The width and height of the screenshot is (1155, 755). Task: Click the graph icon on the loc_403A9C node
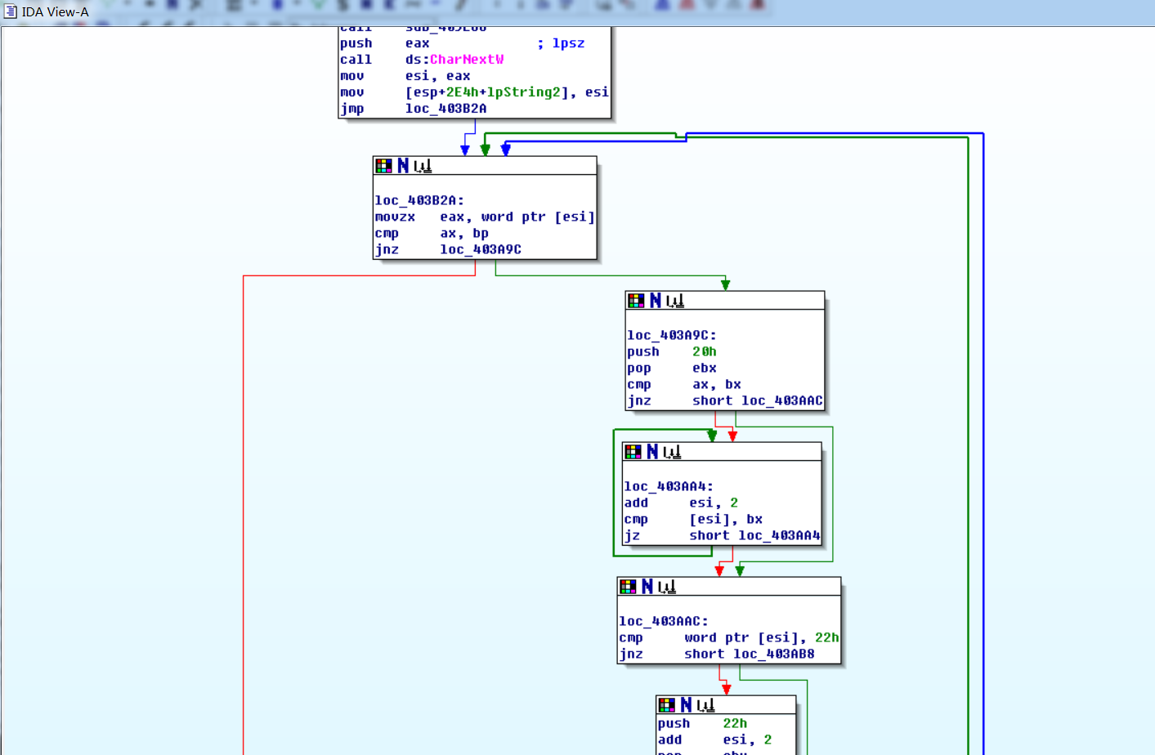pyautogui.click(x=675, y=302)
